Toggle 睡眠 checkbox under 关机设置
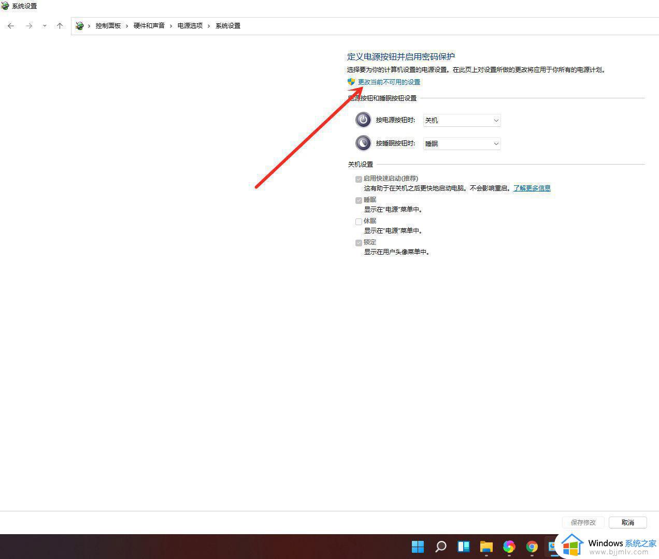This screenshot has height=559, width=659. 359,200
